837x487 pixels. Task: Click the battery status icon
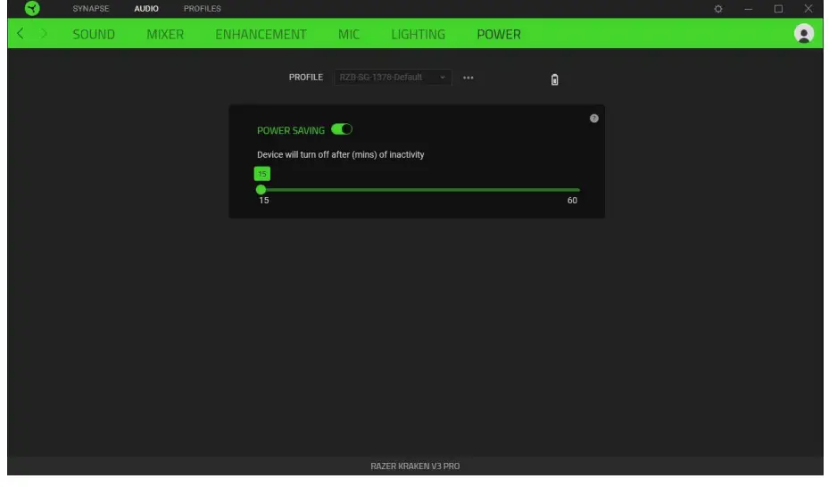pos(554,79)
